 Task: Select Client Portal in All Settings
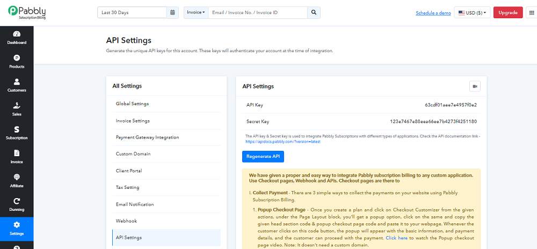(166, 171)
